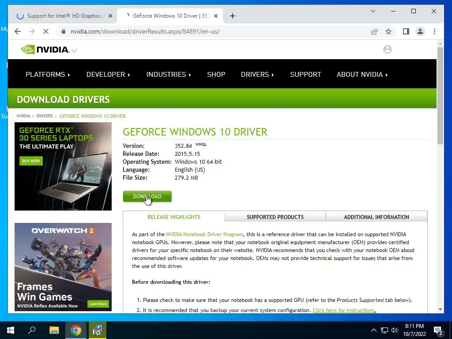Image resolution: width=452 pixels, height=339 pixels.
Task: Click the Overwatch 2 banner image
Action: [x=63, y=267]
